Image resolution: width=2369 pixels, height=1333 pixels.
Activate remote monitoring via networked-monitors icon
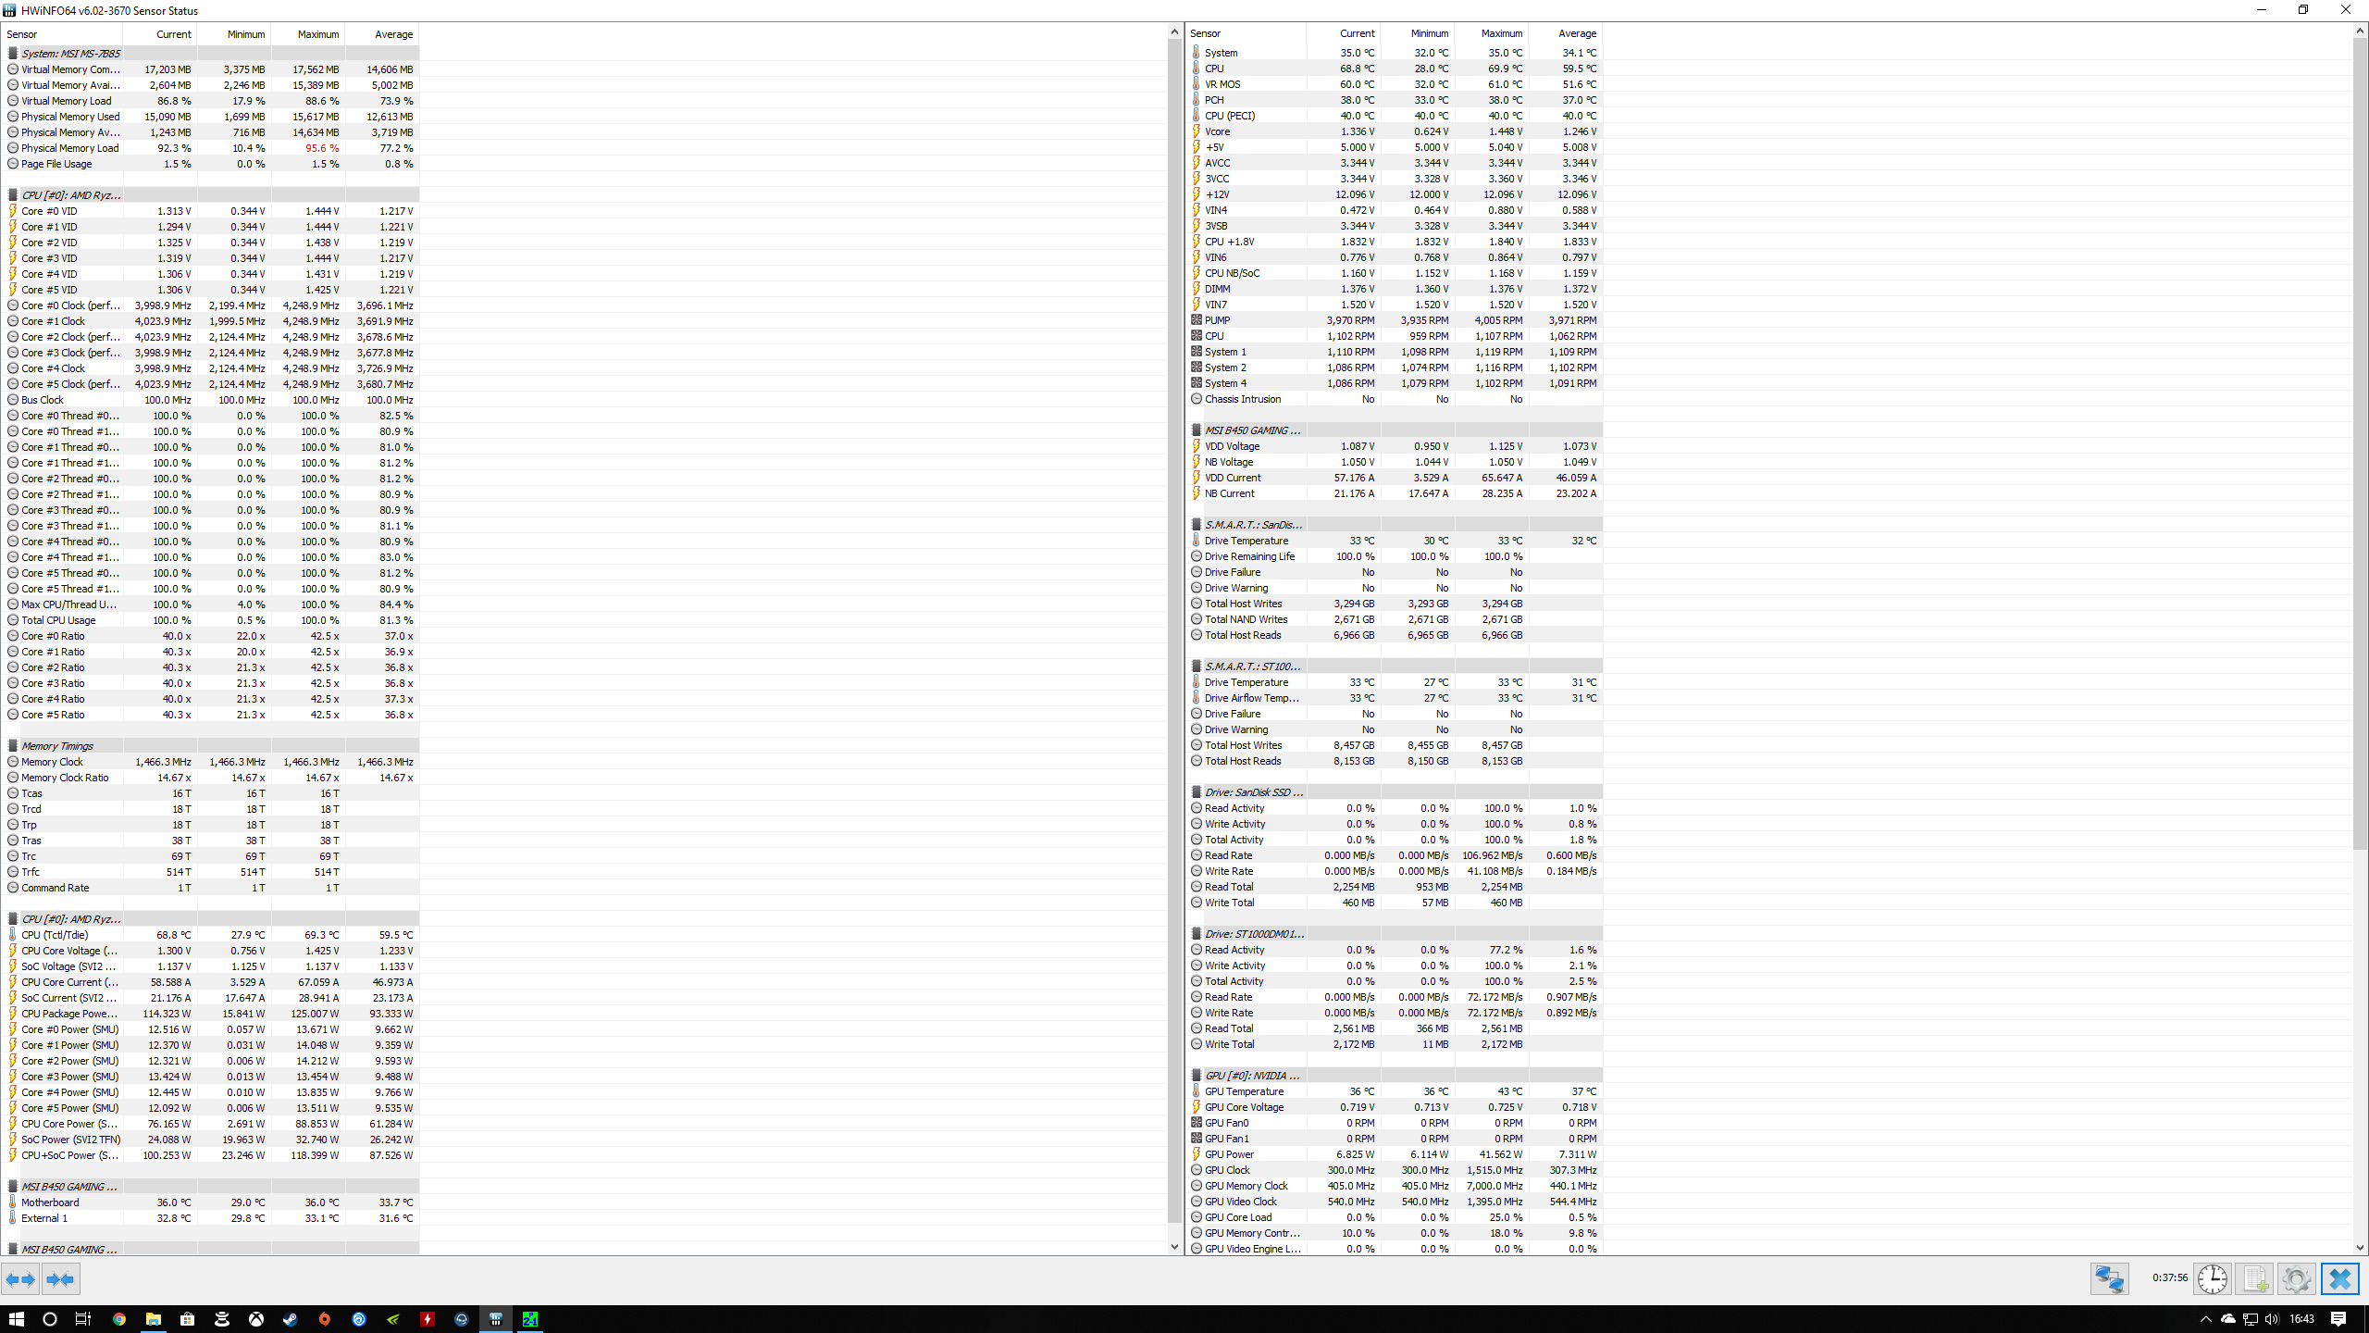[2110, 1278]
